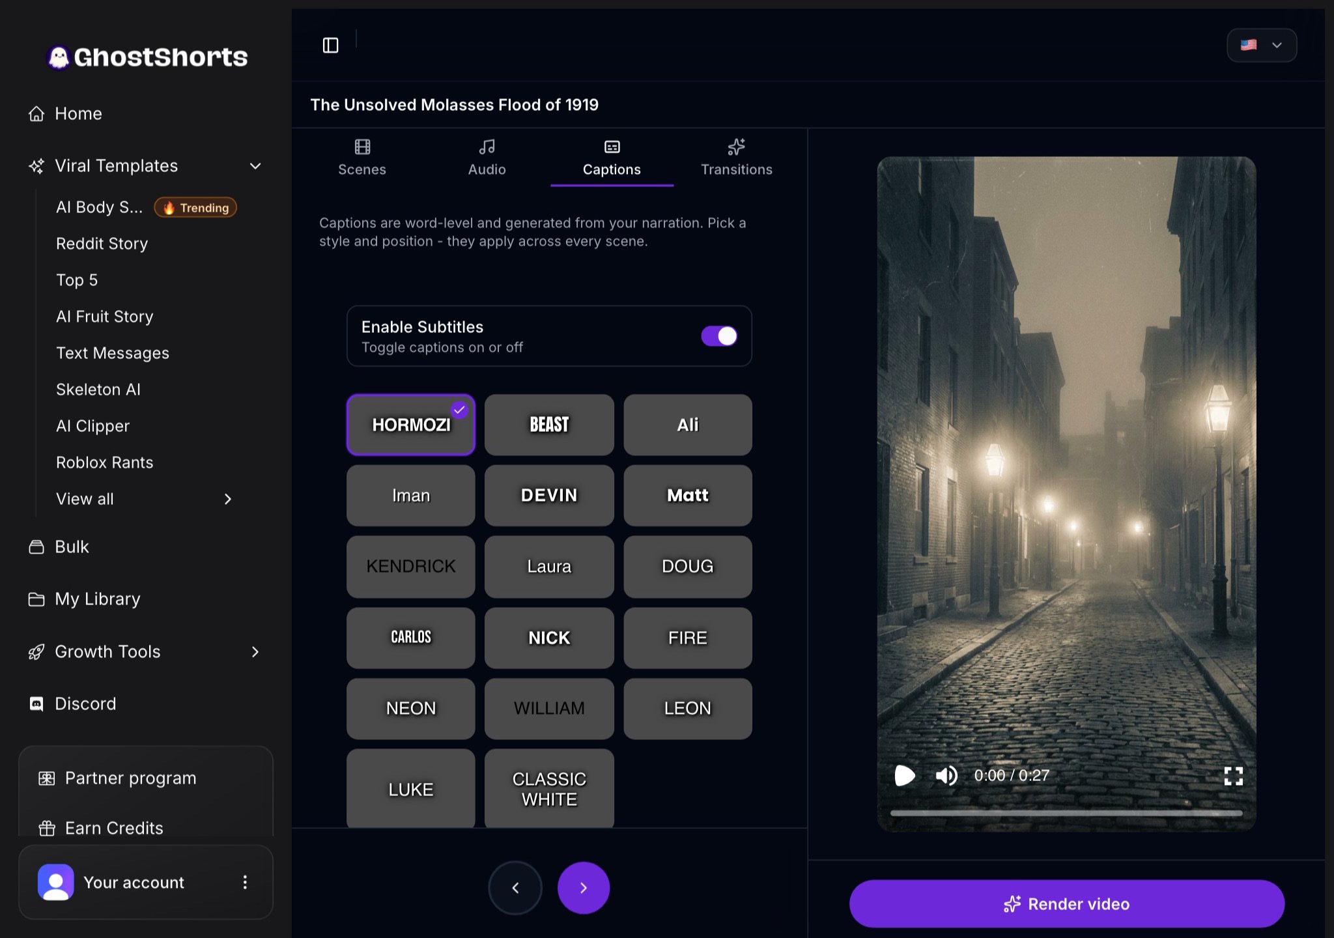Open the account three-dot menu
Screen dimensions: 1334x938
tap(245, 883)
